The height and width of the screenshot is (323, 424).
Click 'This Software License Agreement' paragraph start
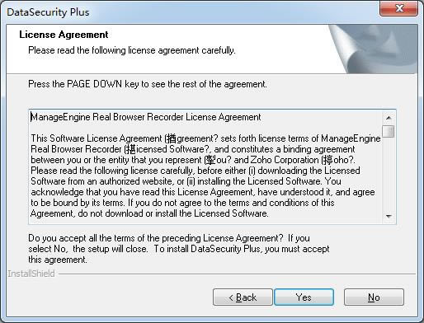point(97,138)
